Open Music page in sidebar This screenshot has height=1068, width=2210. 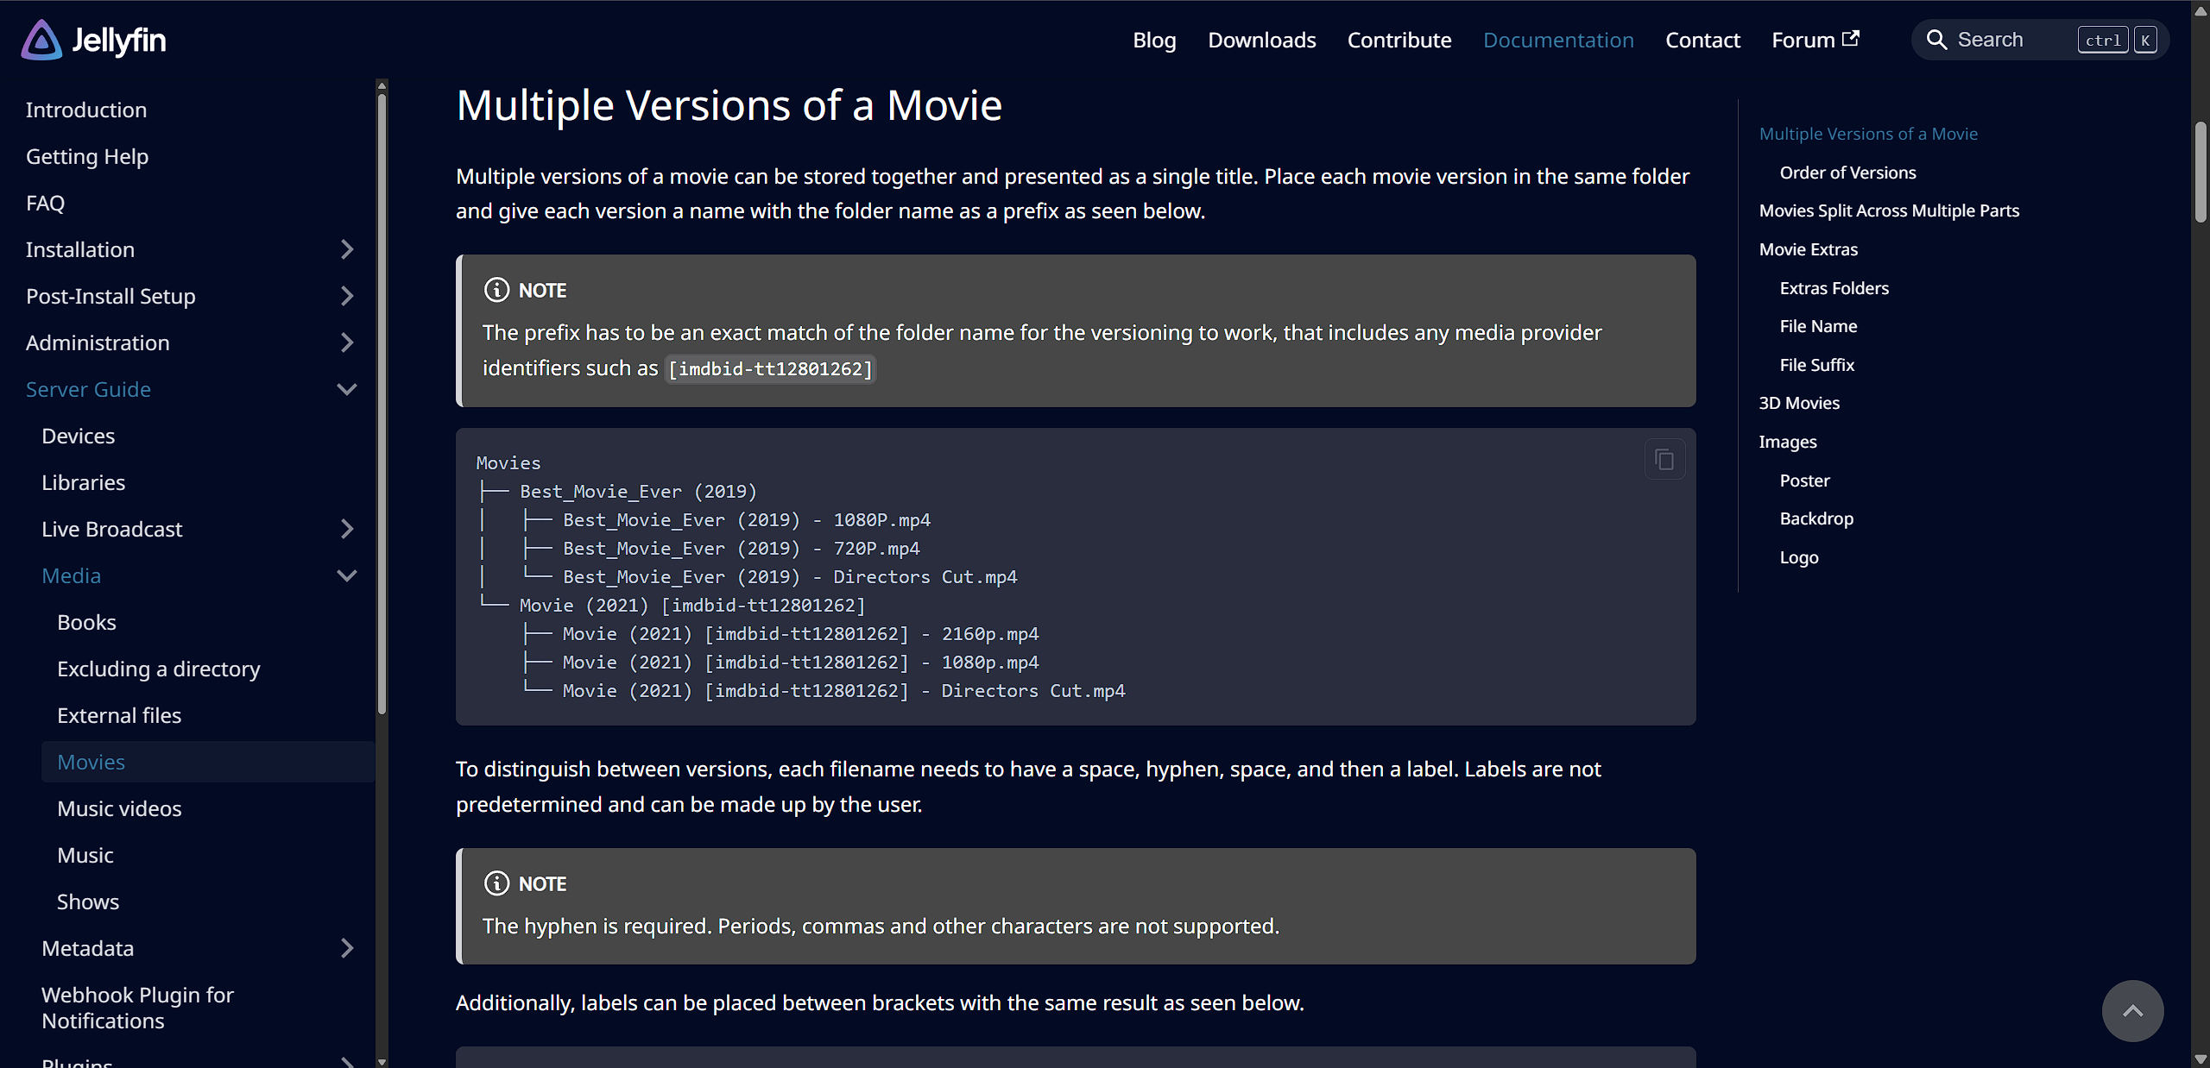(x=85, y=855)
